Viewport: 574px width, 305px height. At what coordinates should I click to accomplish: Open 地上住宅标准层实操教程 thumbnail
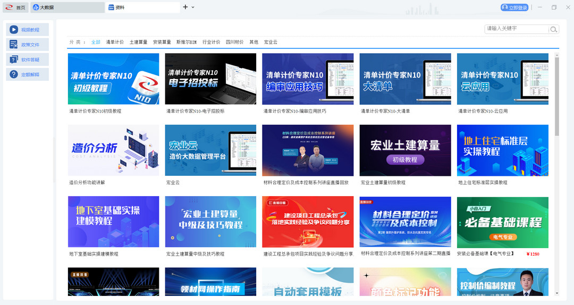503,150
